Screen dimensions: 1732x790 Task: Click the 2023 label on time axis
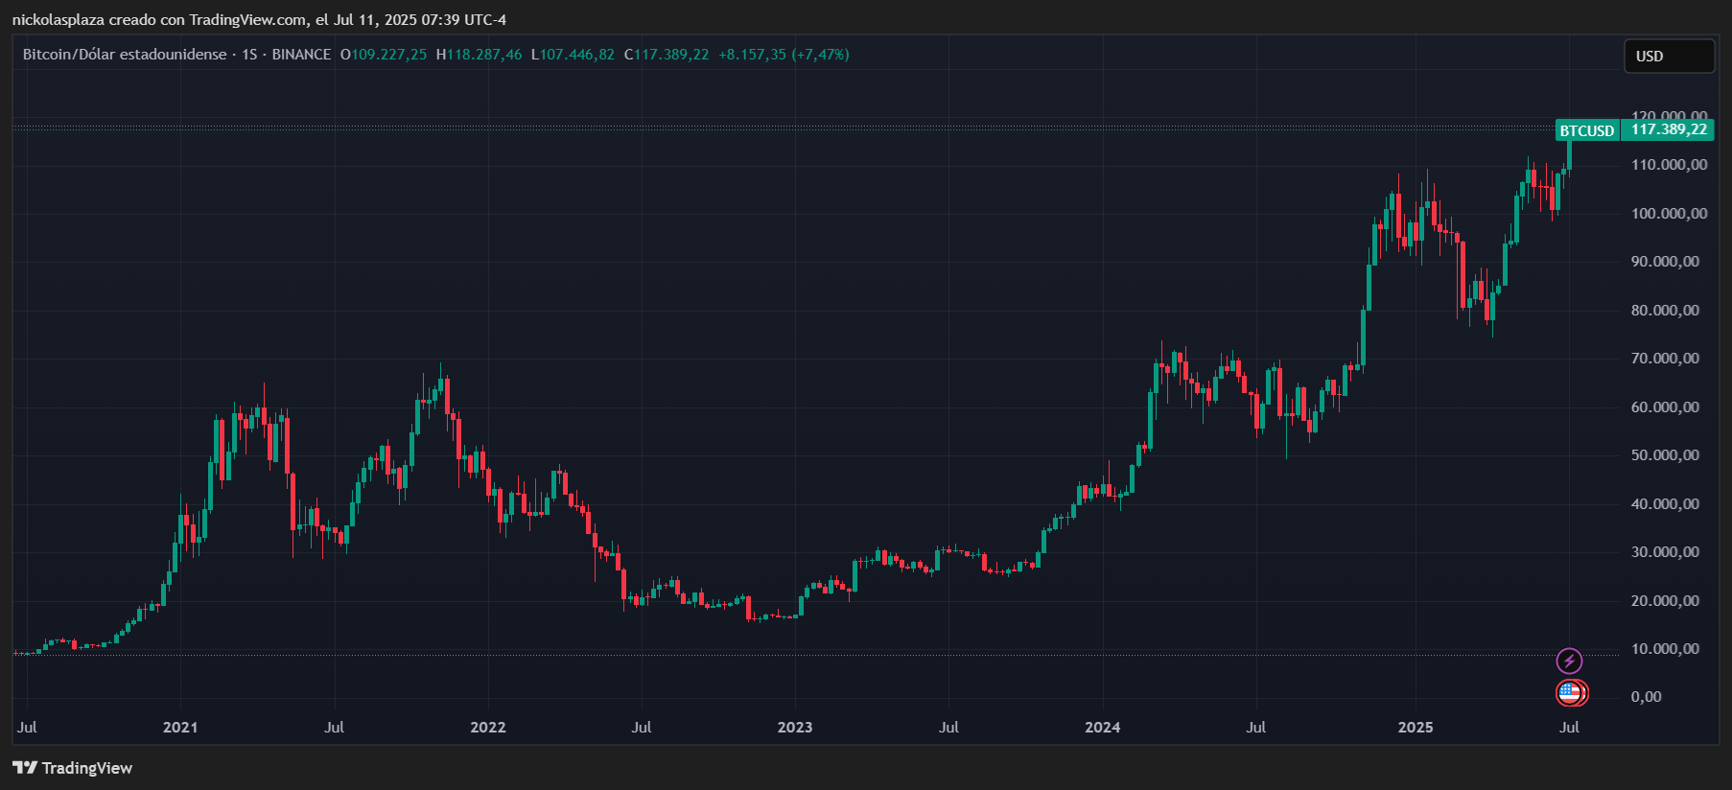pyautogui.click(x=795, y=728)
